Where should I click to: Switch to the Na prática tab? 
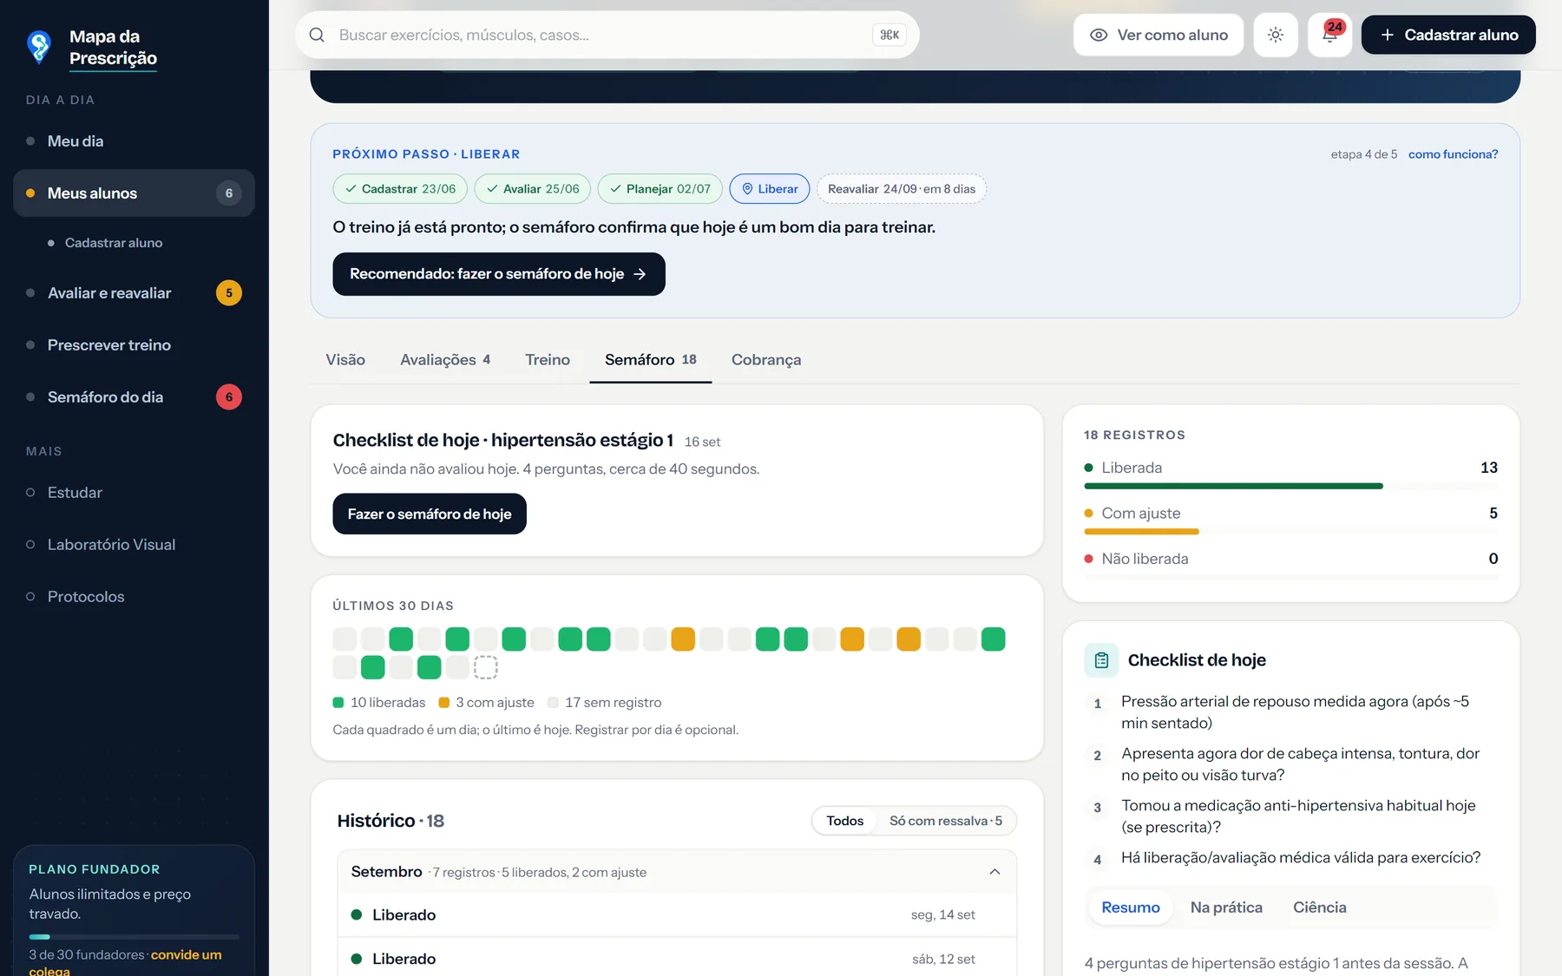pos(1226,907)
